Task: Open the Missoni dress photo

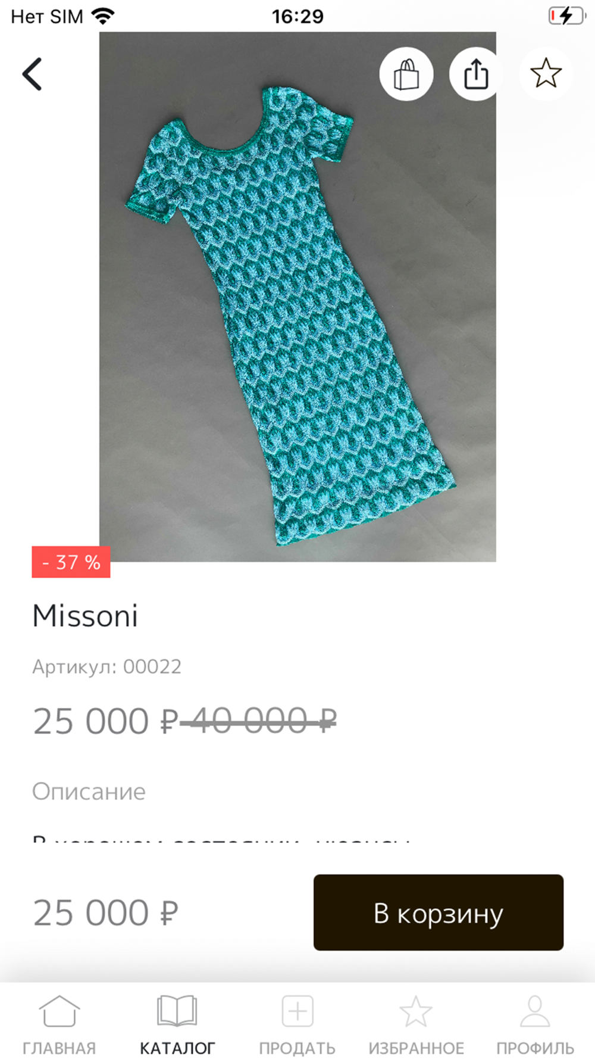Action: 297,297
